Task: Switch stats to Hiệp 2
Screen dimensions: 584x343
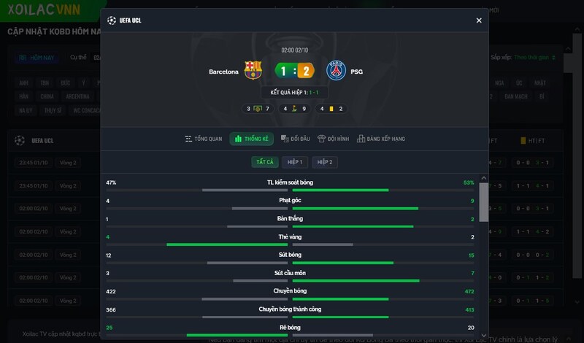Action: click(325, 162)
